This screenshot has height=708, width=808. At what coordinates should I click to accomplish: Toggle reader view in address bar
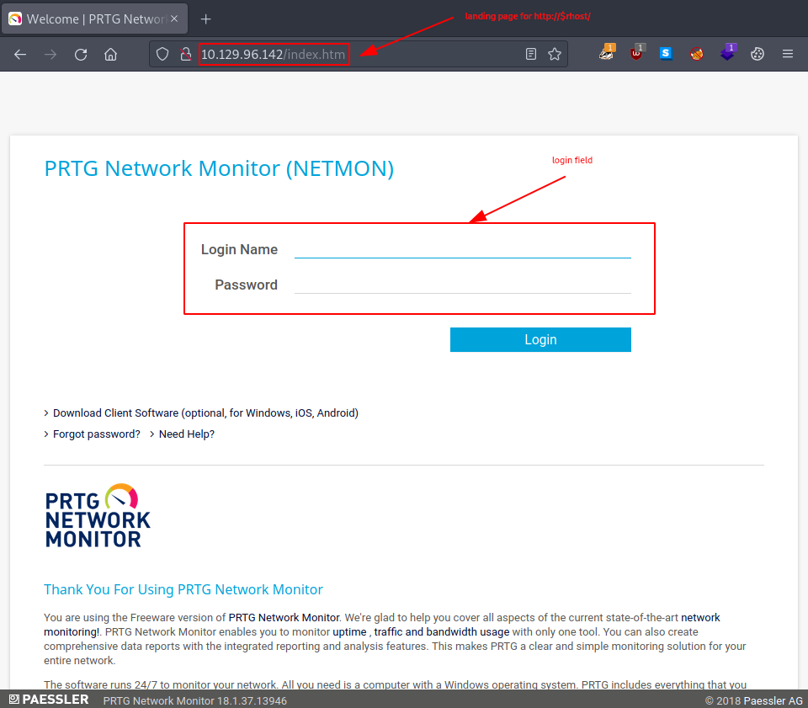pyautogui.click(x=531, y=54)
